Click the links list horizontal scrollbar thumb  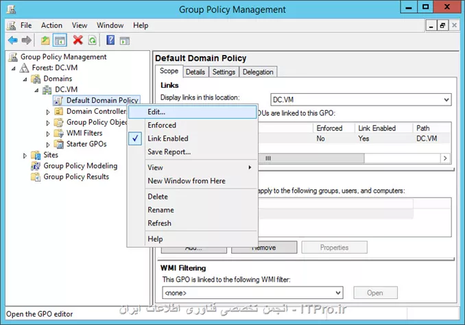coord(311,158)
